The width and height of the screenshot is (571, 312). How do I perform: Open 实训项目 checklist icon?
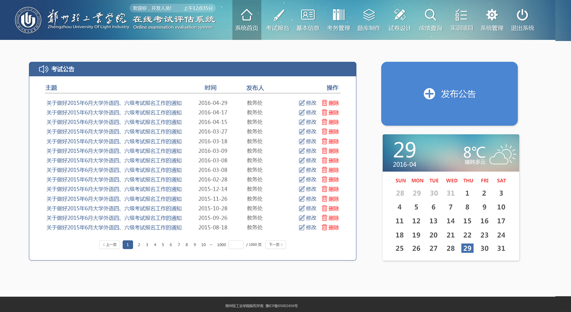(x=461, y=15)
